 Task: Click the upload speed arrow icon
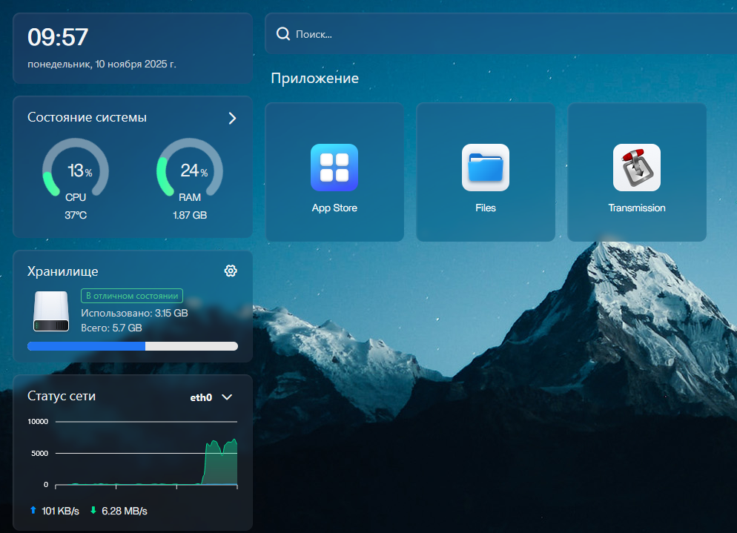(x=33, y=510)
